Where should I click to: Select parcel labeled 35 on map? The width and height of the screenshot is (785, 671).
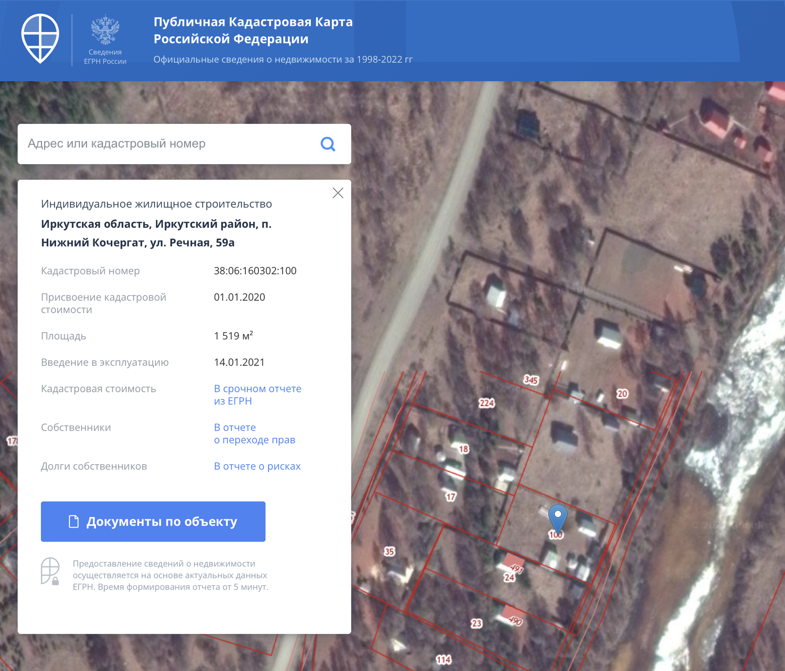(389, 552)
